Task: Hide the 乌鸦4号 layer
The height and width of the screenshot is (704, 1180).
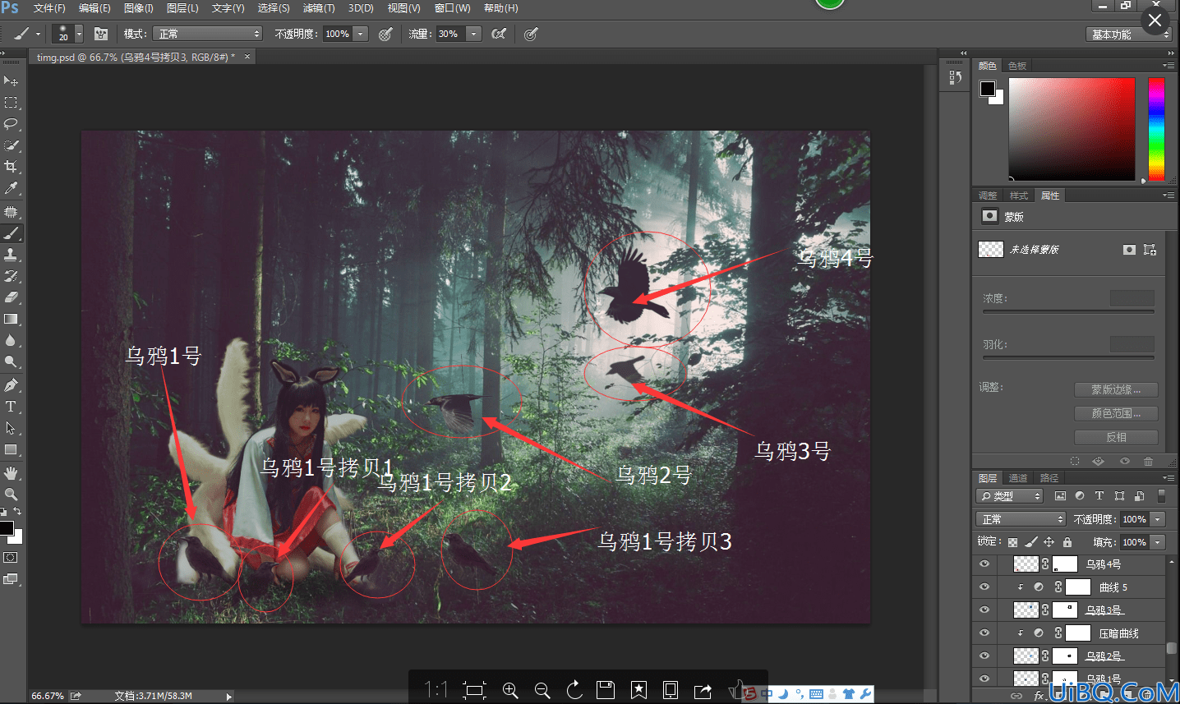Action: [984, 564]
